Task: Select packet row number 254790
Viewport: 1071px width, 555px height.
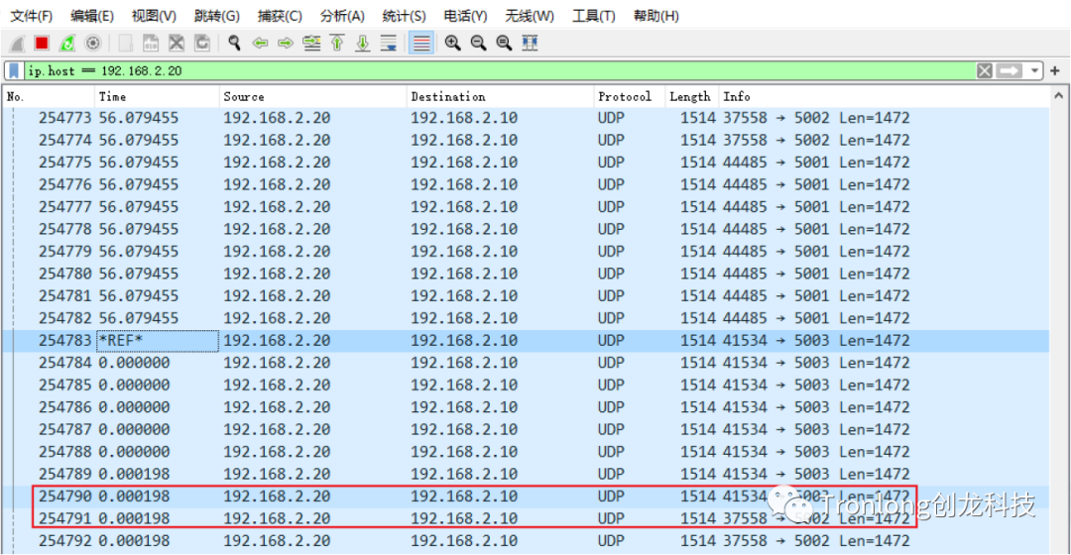Action: coord(526,497)
